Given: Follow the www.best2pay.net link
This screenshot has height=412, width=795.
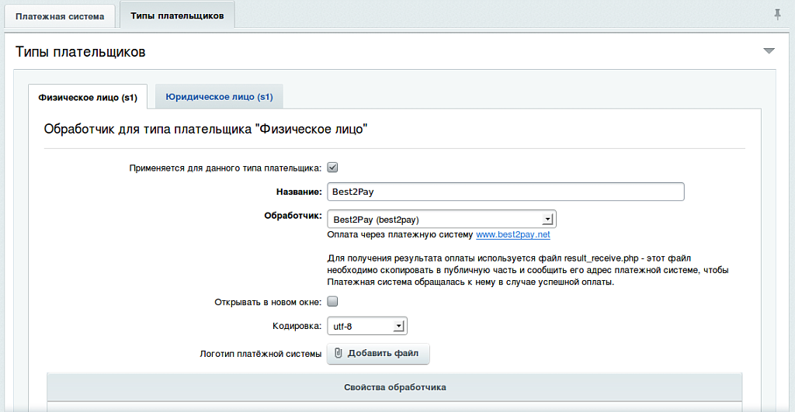Looking at the screenshot, I should point(513,234).
